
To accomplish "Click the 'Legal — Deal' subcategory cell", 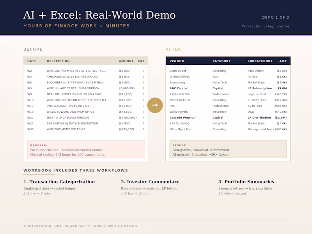I will pos(257,94).
